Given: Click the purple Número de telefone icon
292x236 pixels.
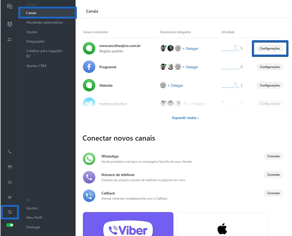Looking at the screenshot, I should click(89, 177).
